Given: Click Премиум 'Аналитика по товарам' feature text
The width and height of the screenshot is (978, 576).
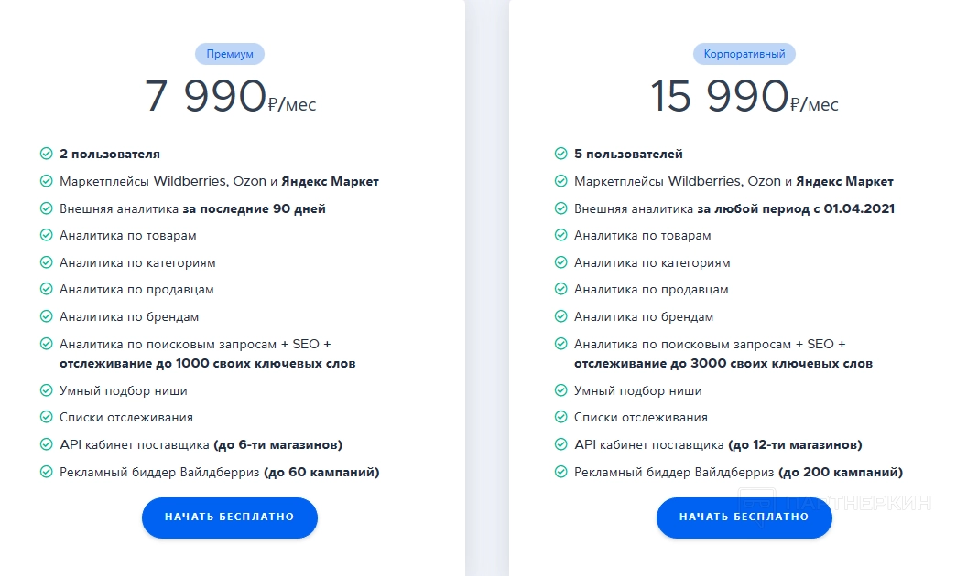Looking at the screenshot, I should (128, 236).
